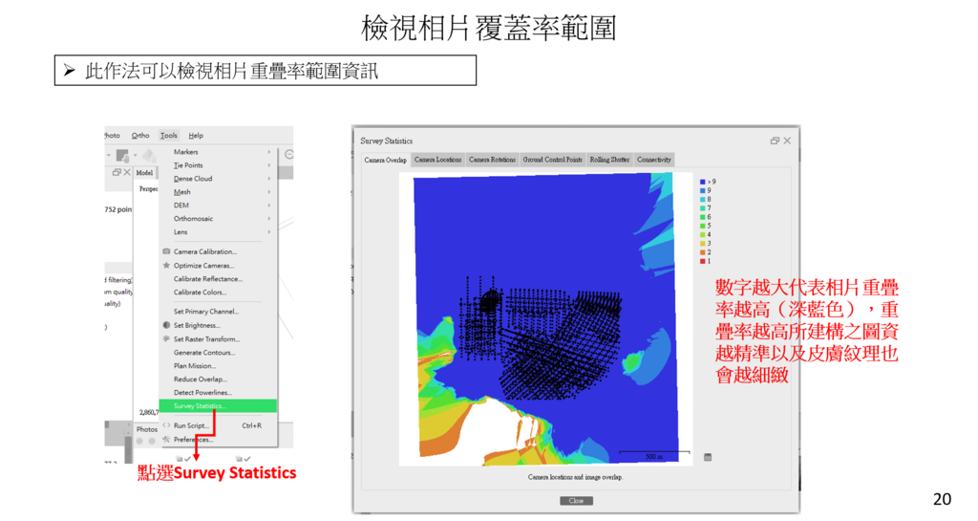Click the '2,860,7' value in Model view
This screenshot has width=978, height=521.
pyautogui.click(x=148, y=412)
